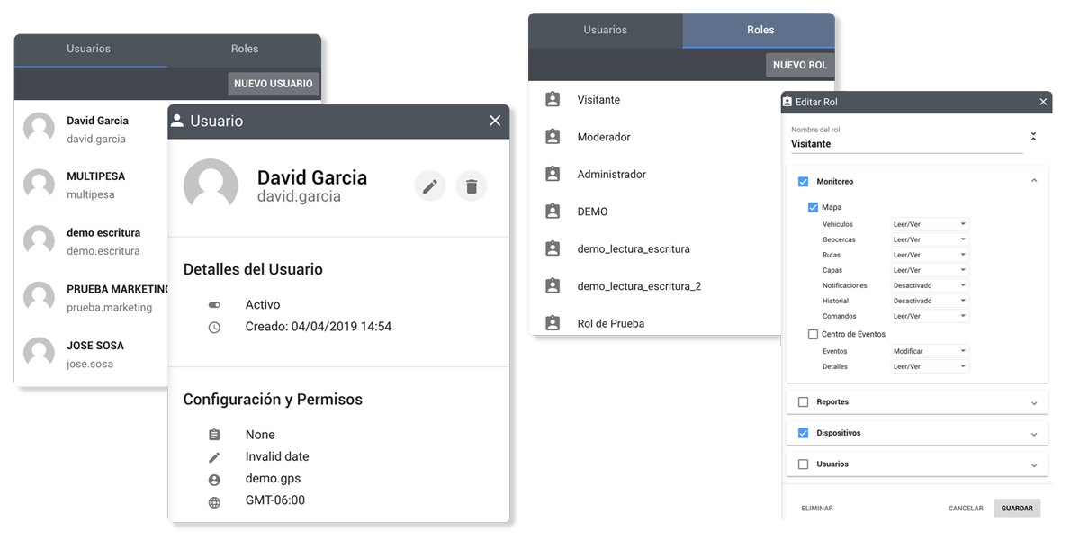This screenshot has width=1080, height=541.
Task: Open the Detalles permission dropdown
Action: click(930, 366)
